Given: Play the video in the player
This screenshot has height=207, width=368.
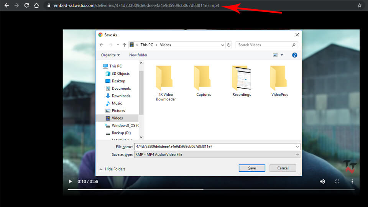Looking at the screenshot, I should pos(70,181).
